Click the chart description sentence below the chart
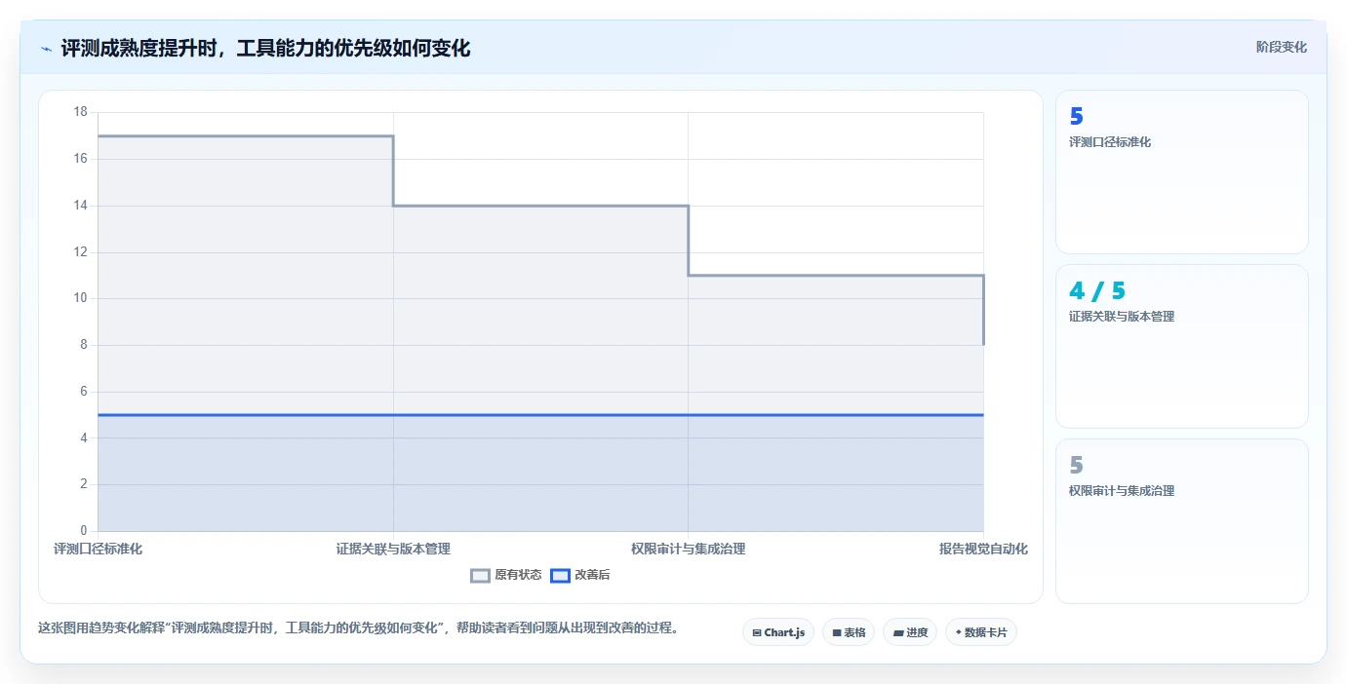Image resolution: width=1347 pixels, height=684 pixels. pyautogui.click(x=358, y=627)
